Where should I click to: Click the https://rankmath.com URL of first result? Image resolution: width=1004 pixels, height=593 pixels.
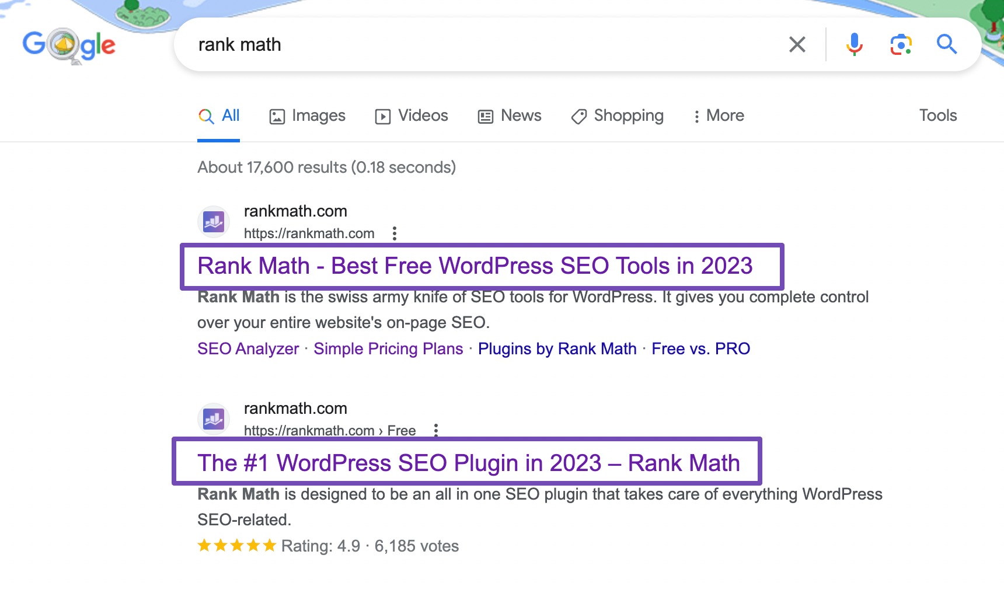click(309, 233)
